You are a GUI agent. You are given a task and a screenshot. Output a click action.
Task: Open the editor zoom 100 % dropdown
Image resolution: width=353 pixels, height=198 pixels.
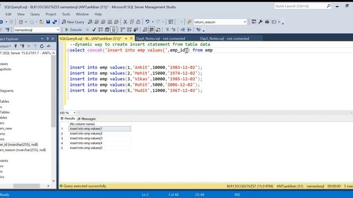tap(74, 113)
